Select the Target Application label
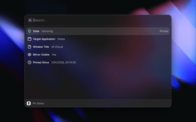 point(44,39)
